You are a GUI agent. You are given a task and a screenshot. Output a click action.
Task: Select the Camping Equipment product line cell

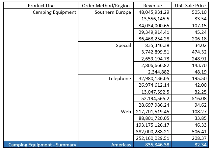54,12
